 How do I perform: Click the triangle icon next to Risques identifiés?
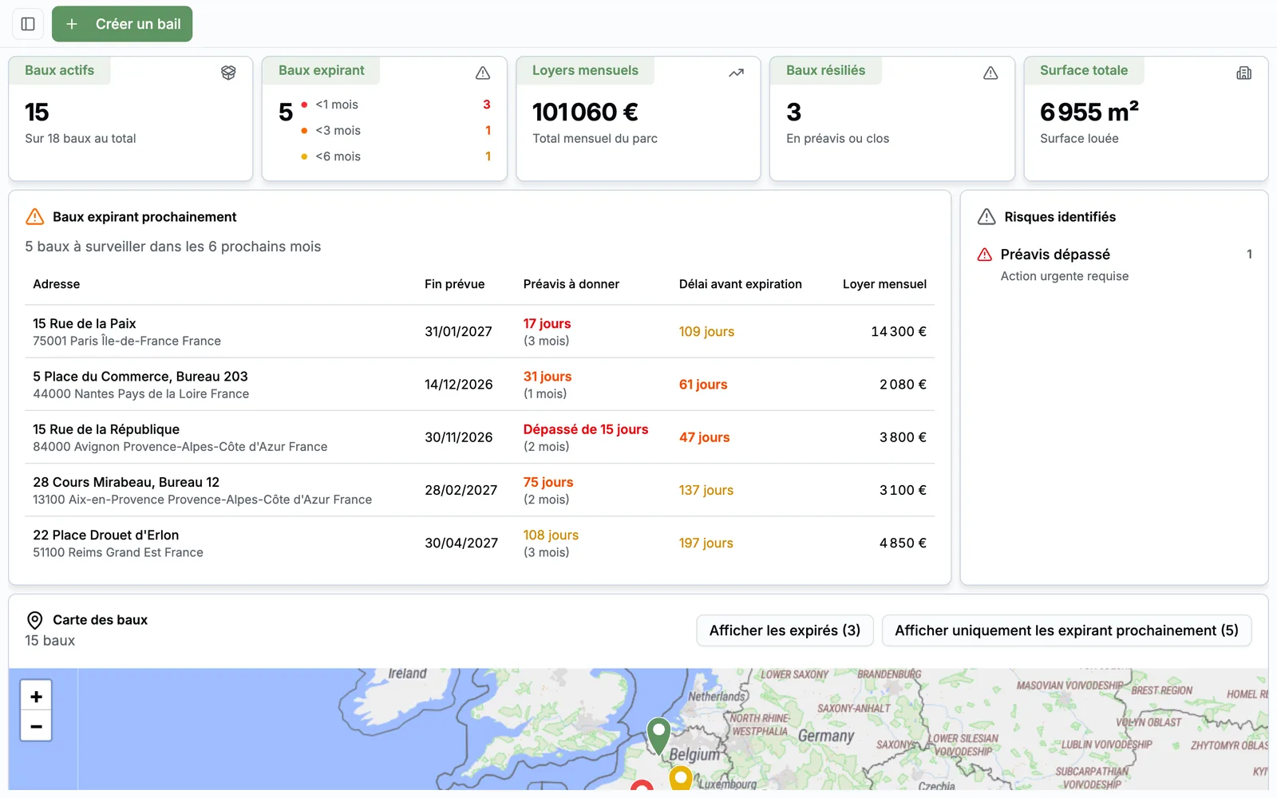tap(986, 216)
